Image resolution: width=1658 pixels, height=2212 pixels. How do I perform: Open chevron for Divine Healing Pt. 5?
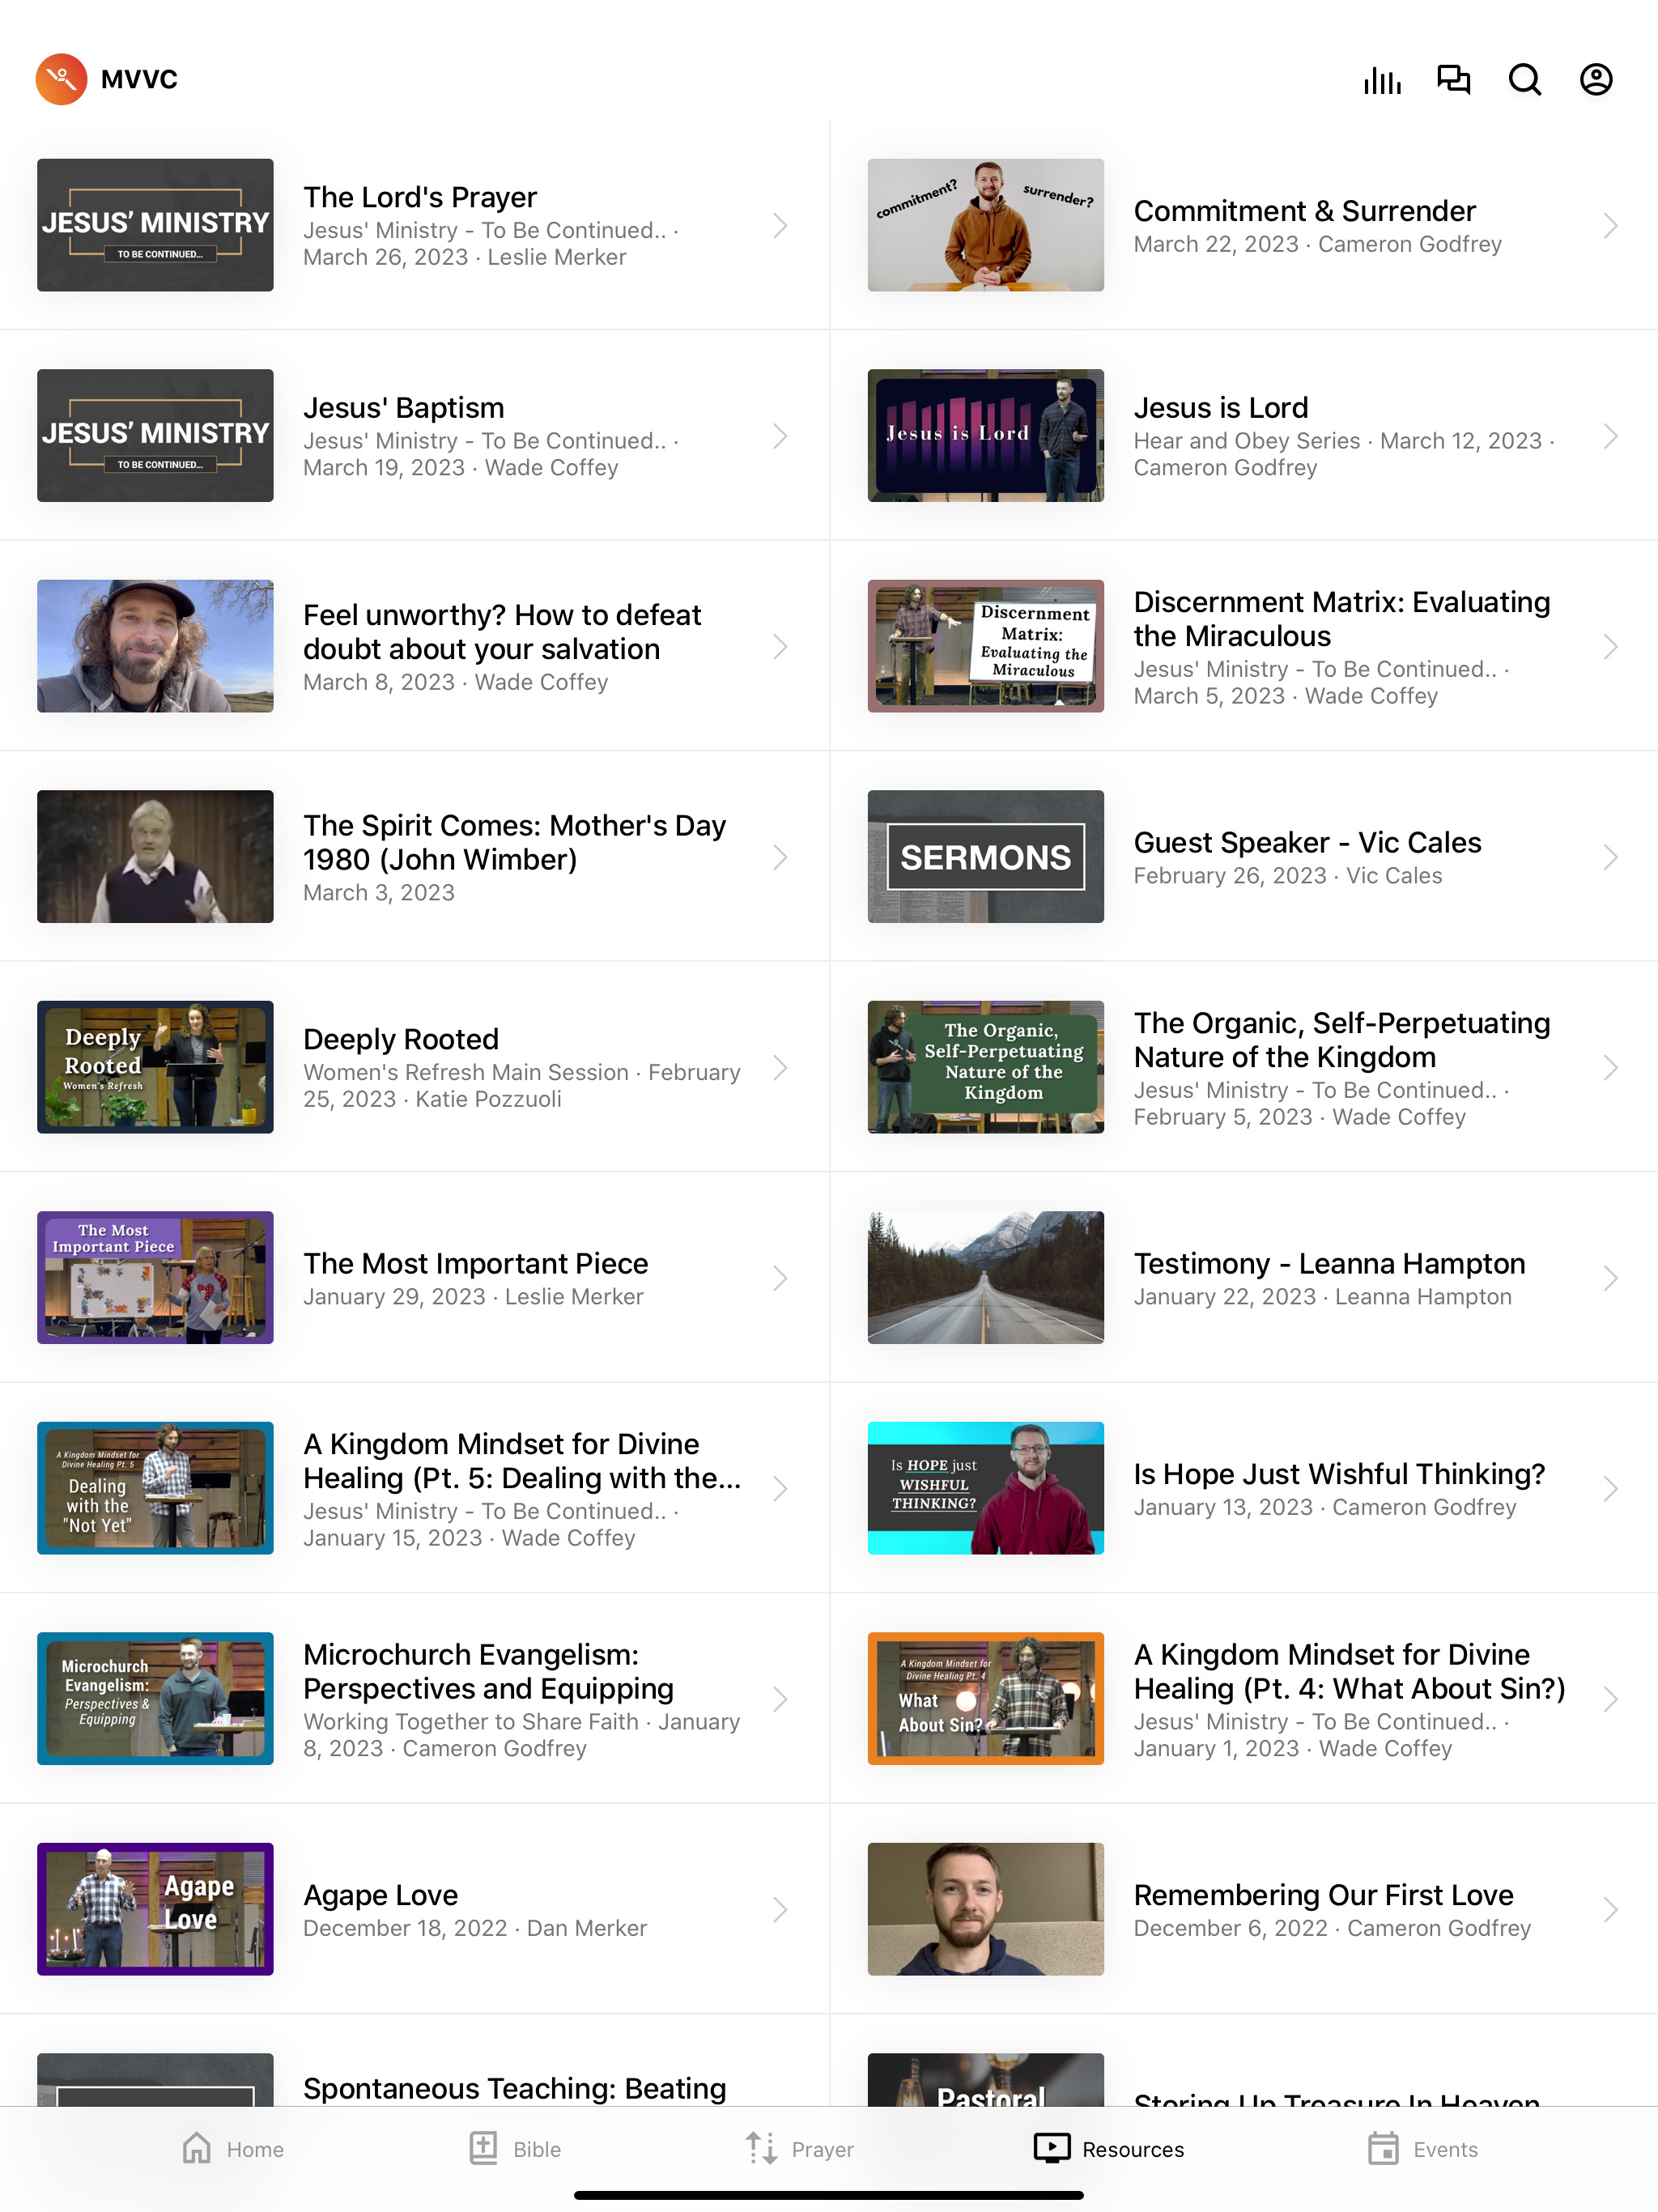(780, 1488)
